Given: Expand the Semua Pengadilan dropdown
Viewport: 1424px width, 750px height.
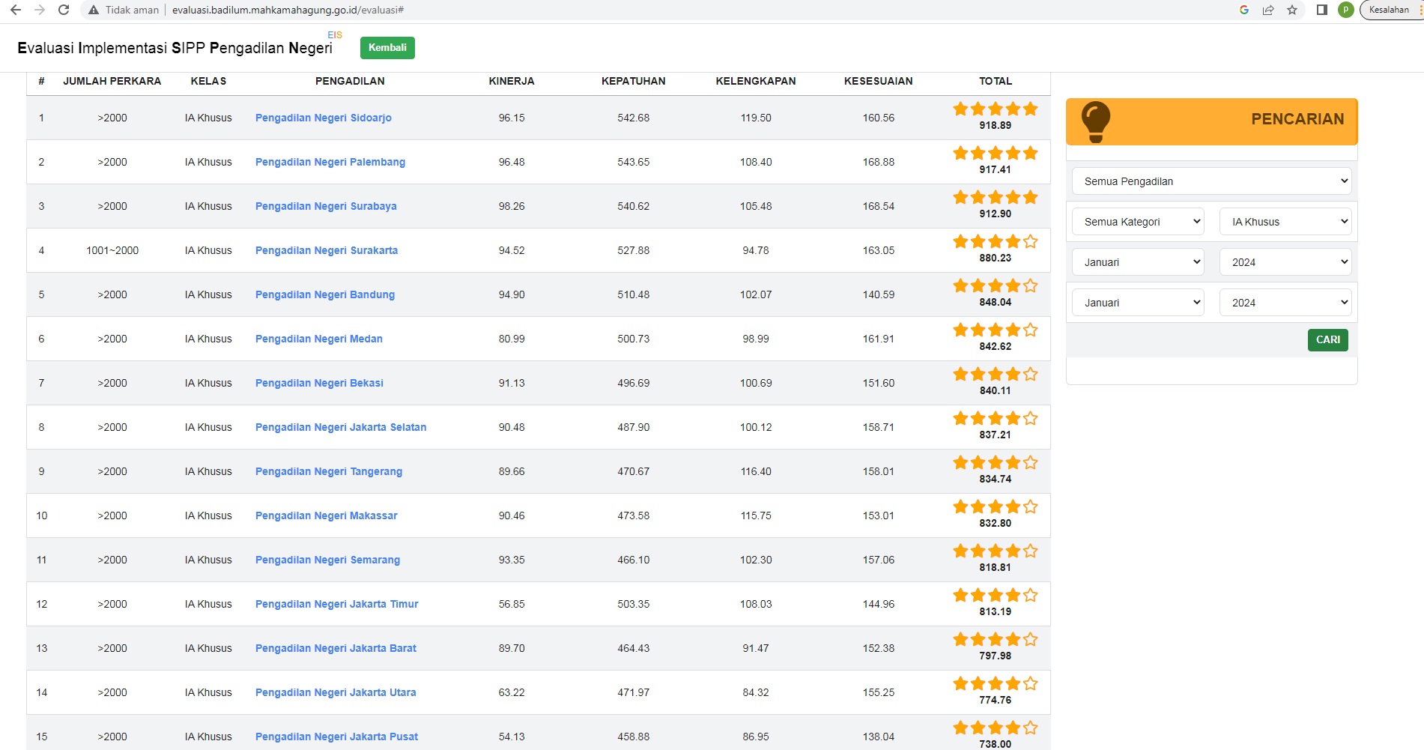Looking at the screenshot, I should point(1211,181).
